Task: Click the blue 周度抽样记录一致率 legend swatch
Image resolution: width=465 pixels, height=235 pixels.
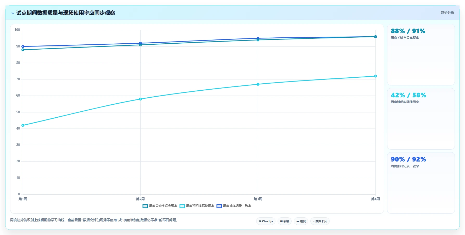Action: coord(219,206)
